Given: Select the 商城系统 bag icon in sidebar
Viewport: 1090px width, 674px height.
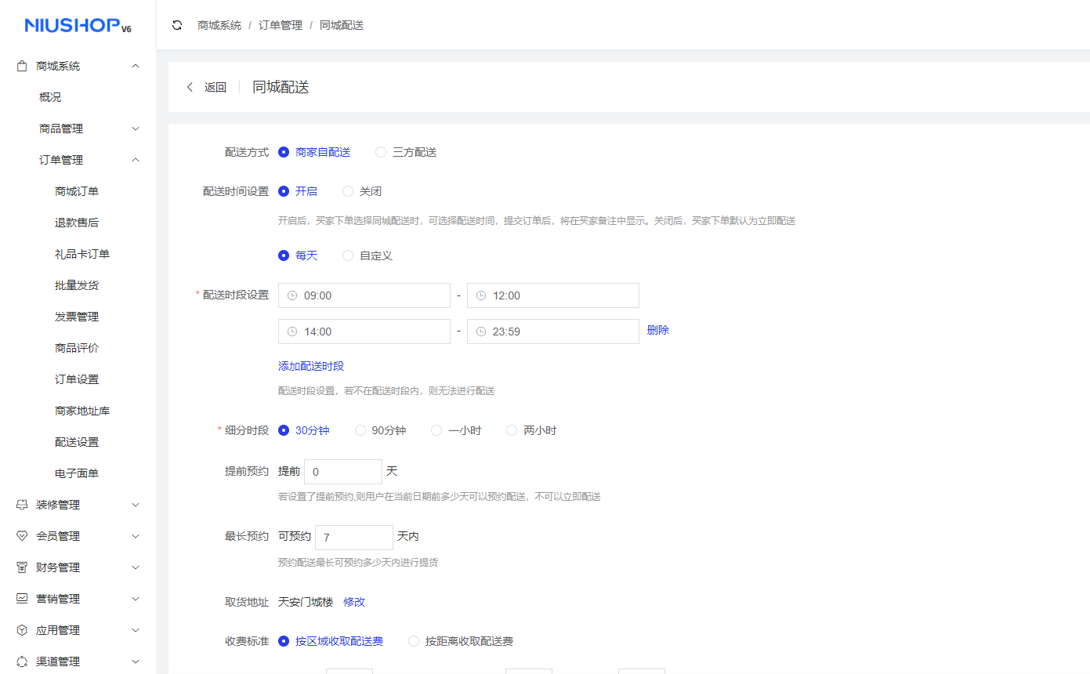Looking at the screenshot, I should [x=20, y=65].
